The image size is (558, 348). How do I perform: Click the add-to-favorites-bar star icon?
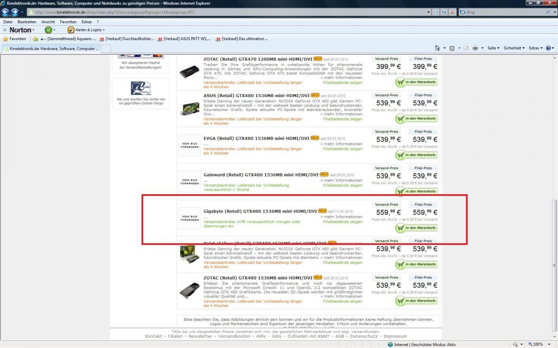click(36, 39)
